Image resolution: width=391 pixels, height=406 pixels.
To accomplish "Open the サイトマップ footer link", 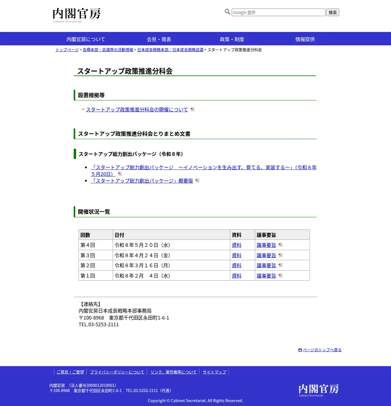I will pyautogui.click(x=214, y=372).
